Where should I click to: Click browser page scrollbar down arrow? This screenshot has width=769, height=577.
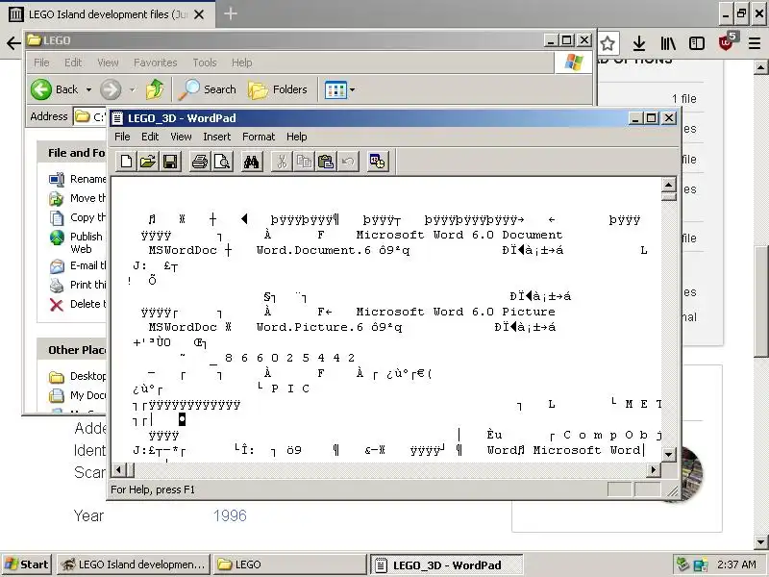point(760,542)
